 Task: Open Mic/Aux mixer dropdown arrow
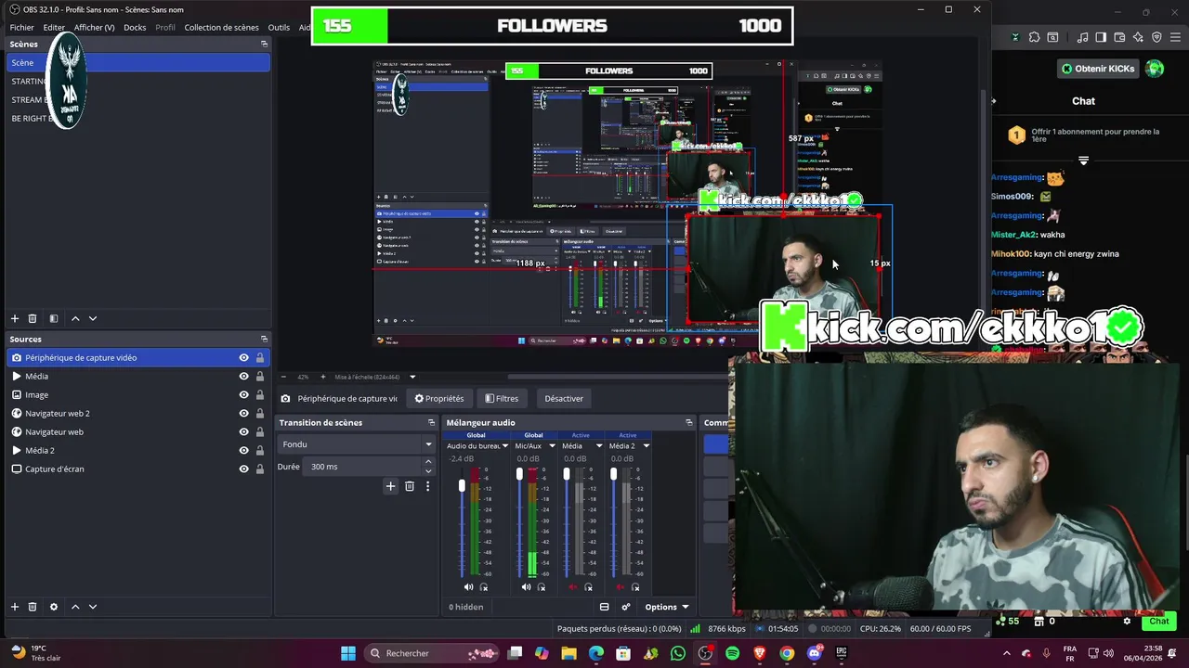[x=552, y=446]
